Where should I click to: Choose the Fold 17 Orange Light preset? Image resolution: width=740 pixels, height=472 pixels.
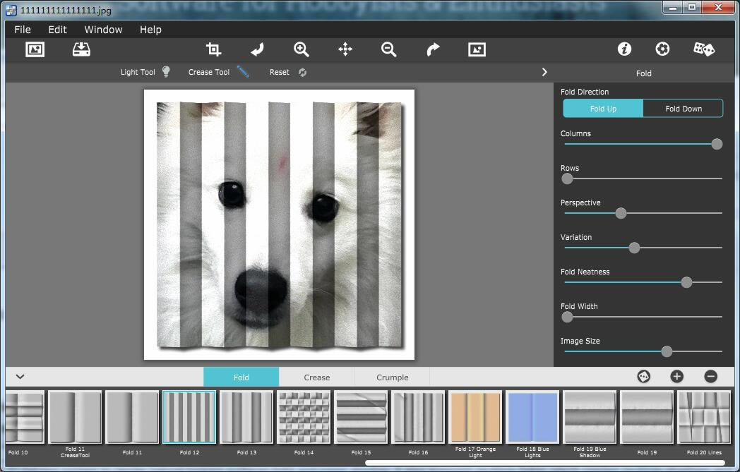[x=475, y=418]
